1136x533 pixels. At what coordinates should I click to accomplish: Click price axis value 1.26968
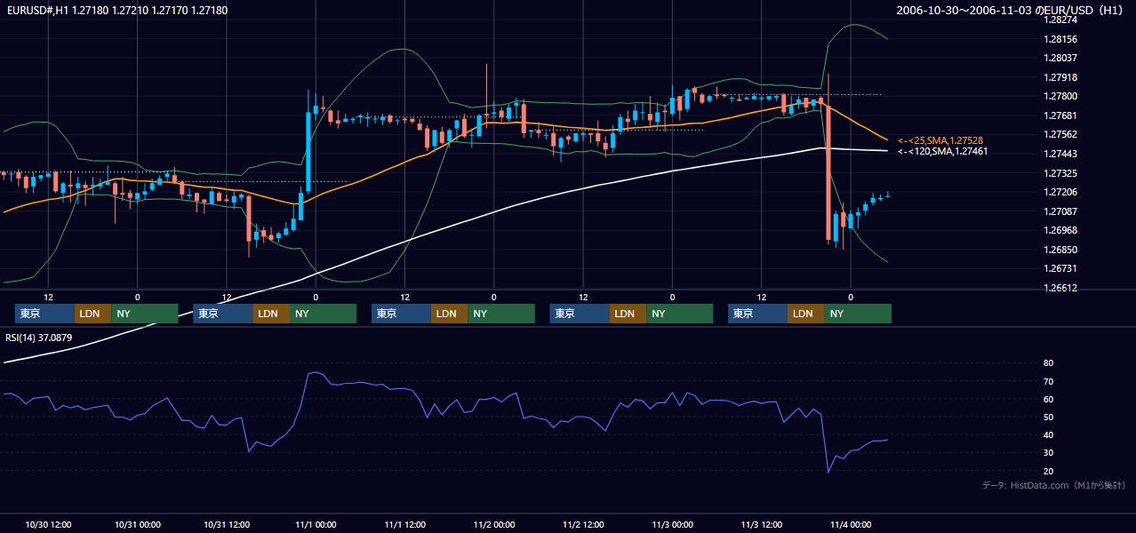[x=1061, y=230]
